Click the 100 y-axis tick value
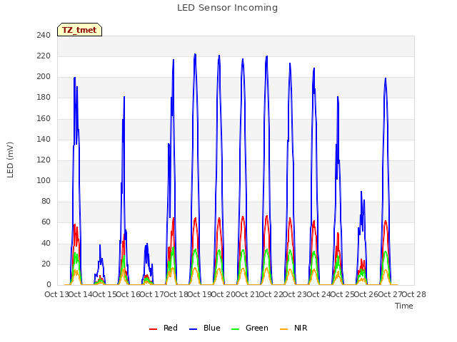 point(44,180)
